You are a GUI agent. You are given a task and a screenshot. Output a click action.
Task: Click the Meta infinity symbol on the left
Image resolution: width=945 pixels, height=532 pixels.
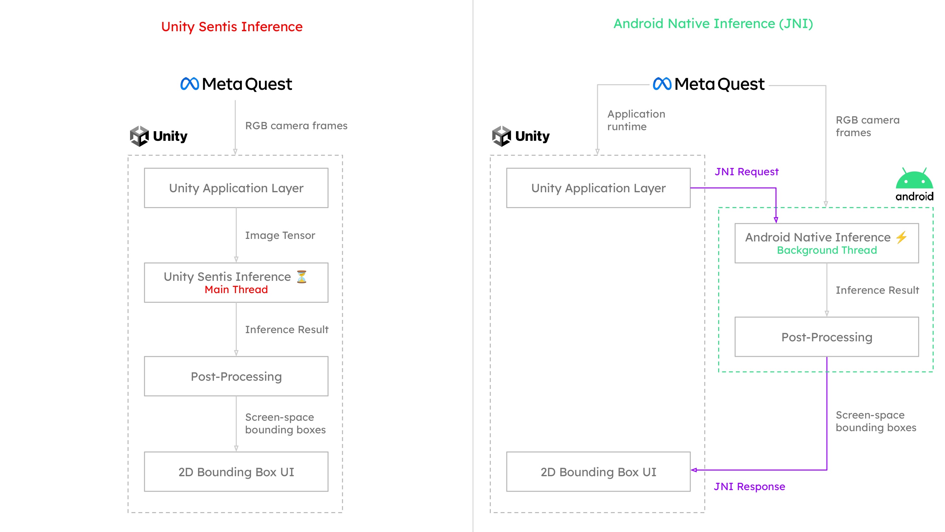coord(190,84)
